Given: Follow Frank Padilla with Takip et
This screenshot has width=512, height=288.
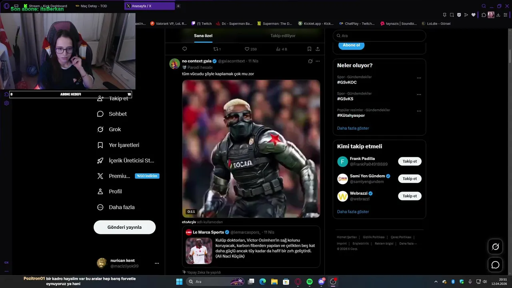Looking at the screenshot, I should click(410, 162).
